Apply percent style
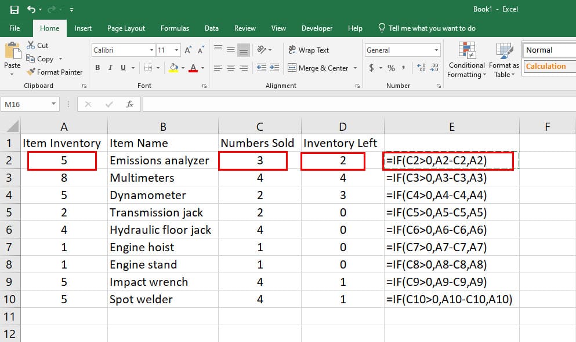Image resolution: width=576 pixels, height=342 pixels. click(391, 68)
